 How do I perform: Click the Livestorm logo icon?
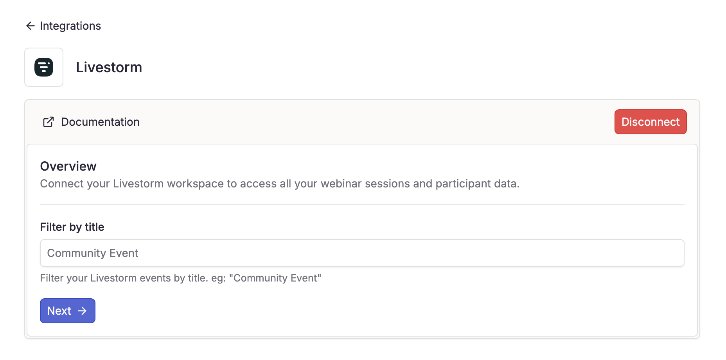coord(44,67)
